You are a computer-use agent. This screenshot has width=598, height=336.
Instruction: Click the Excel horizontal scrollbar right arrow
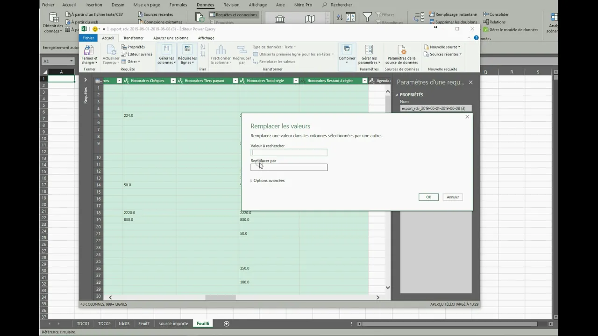[x=551, y=323]
